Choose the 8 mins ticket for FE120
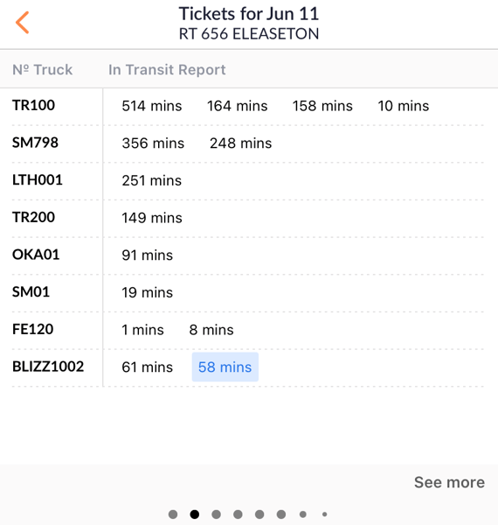Screen dimensions: 498x525 211,330
